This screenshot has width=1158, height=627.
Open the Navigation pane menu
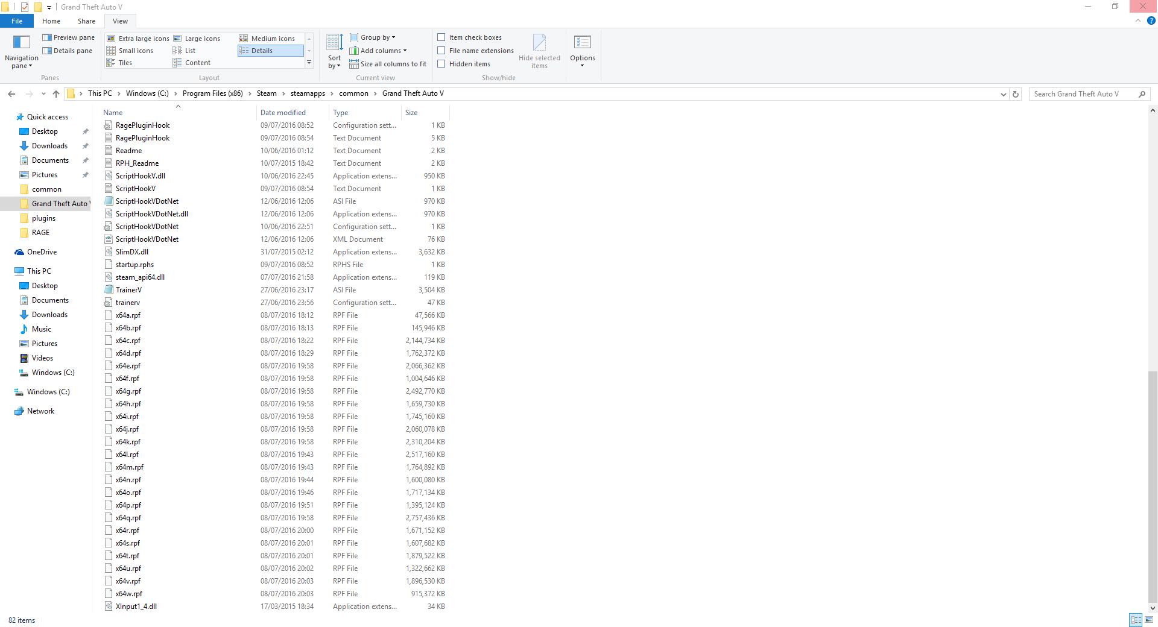[x=21, y=52]
